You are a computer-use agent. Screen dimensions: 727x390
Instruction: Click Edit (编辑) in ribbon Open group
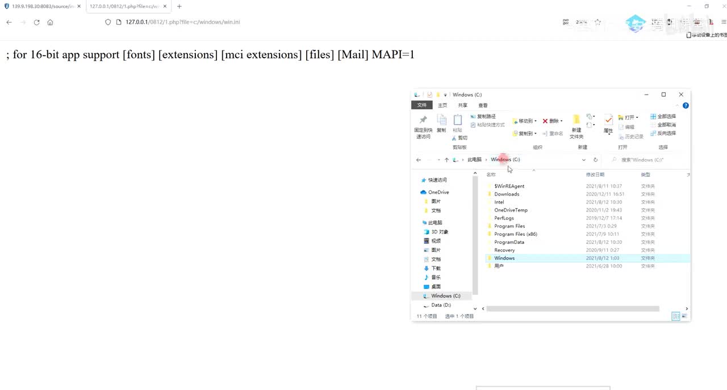coord(626,127)
